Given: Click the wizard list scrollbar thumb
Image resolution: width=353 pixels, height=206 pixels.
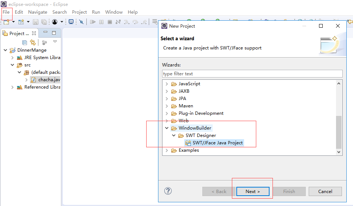Looking at the screenshot, I should pos(339,132).
